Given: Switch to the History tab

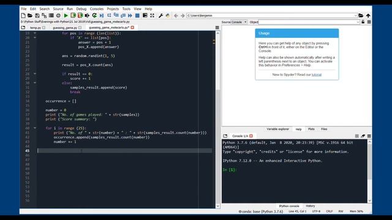Looking at the screenshot, I should click(311, 206).
